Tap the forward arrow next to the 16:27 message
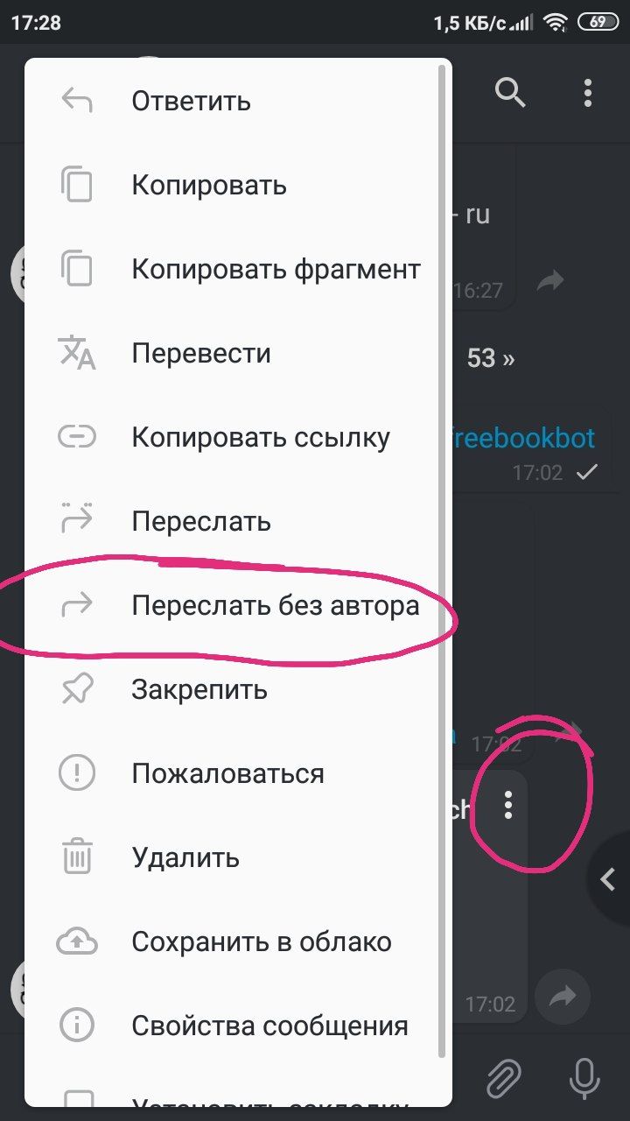The image size is (630, 1121). (x=550, y=281)
